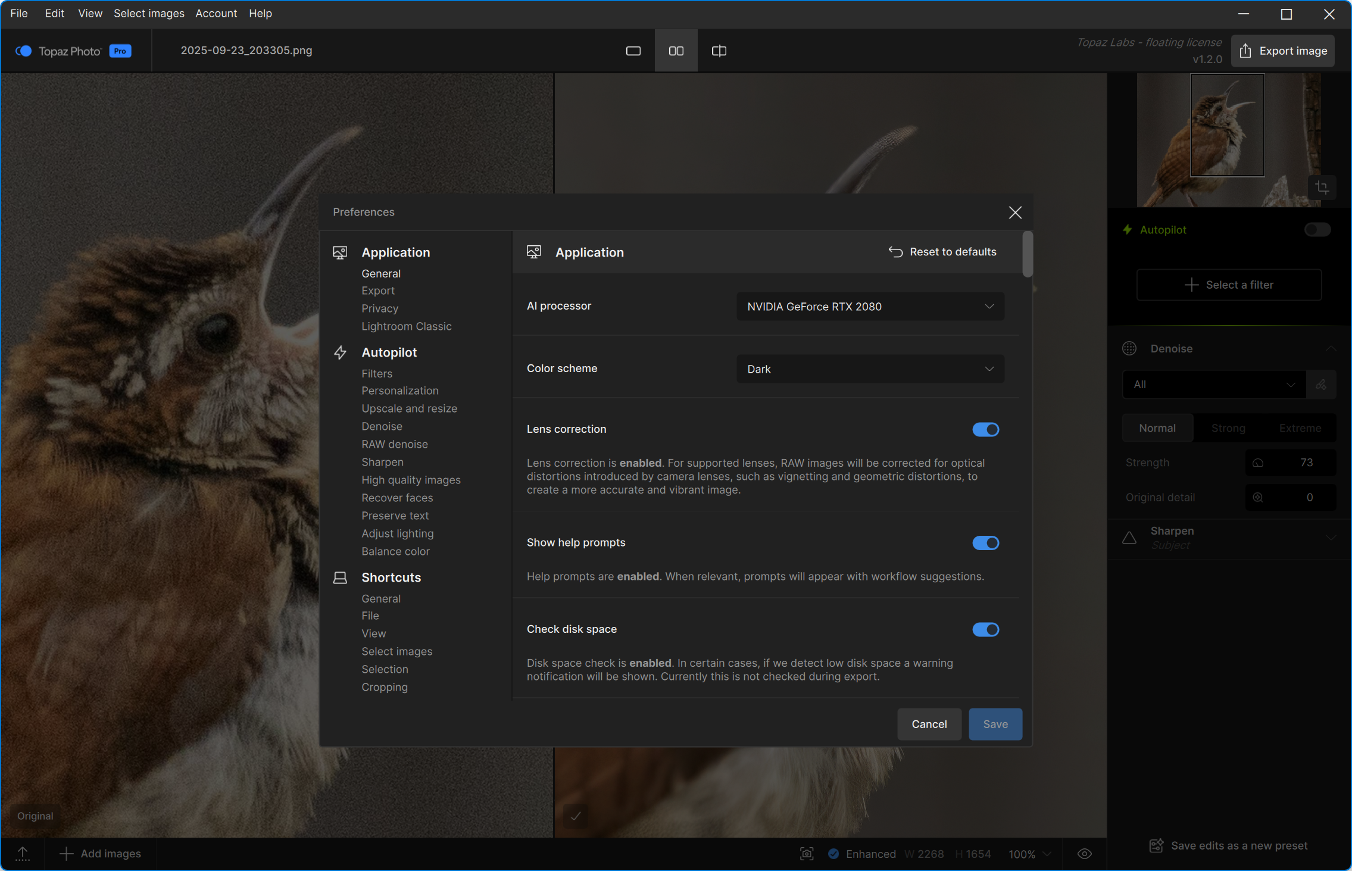Close the Preferences dialog
This screenshot has height=871, width=1352.
[x=1015, y=213]
